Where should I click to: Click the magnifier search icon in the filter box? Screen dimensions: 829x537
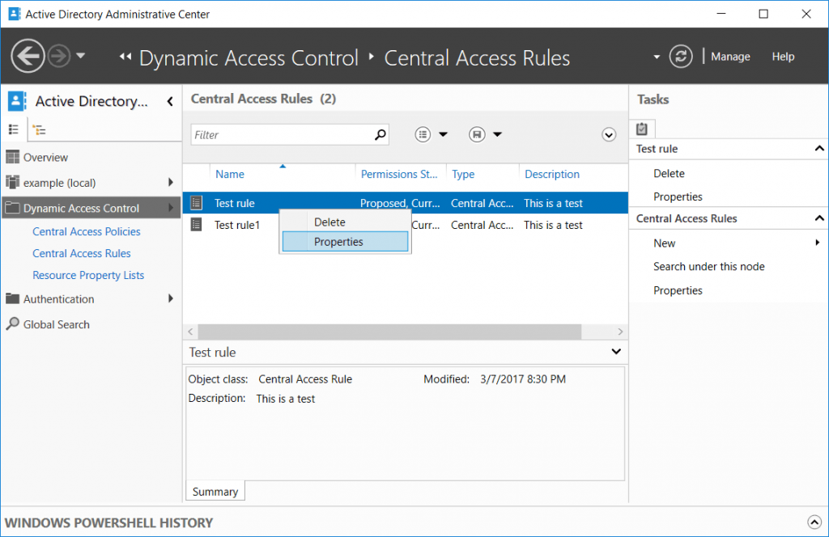pyautogui.click(x=380, y=135)
